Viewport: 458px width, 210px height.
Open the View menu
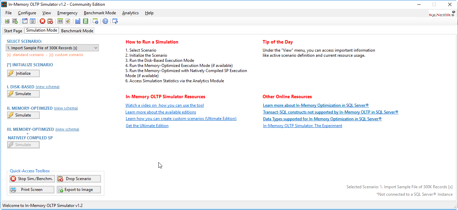tap(47, 13)
